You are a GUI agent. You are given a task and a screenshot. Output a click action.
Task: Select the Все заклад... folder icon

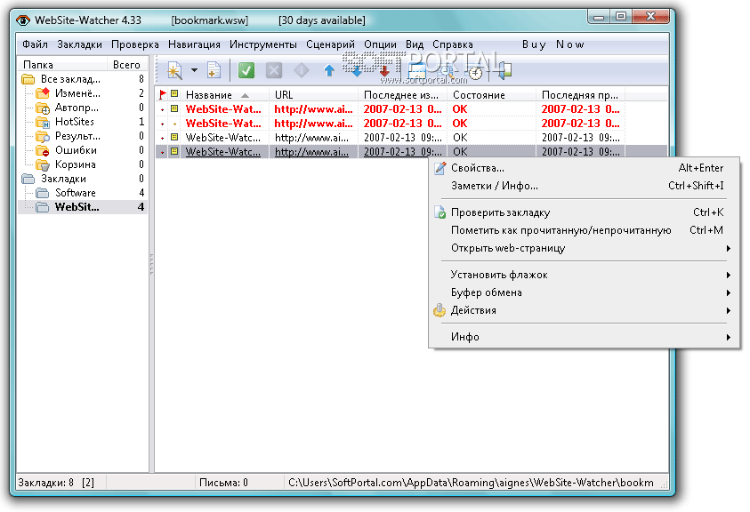28,79
